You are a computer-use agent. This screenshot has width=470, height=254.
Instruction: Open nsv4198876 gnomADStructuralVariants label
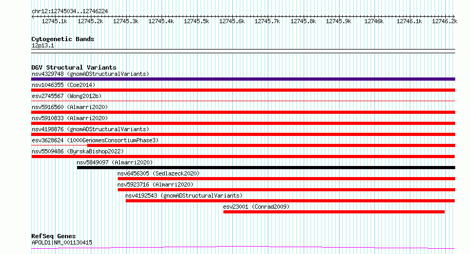tap(90, 129)
